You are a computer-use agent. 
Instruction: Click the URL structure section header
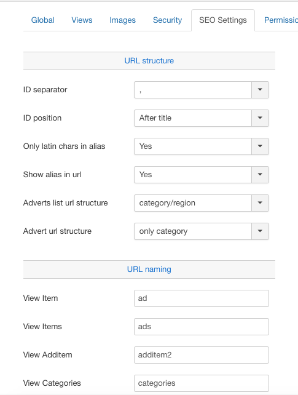pyautogui.click(x=149, y=61)
